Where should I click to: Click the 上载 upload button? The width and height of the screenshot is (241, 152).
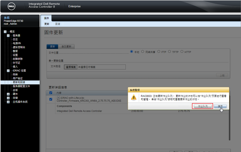[x=222, y=75]
